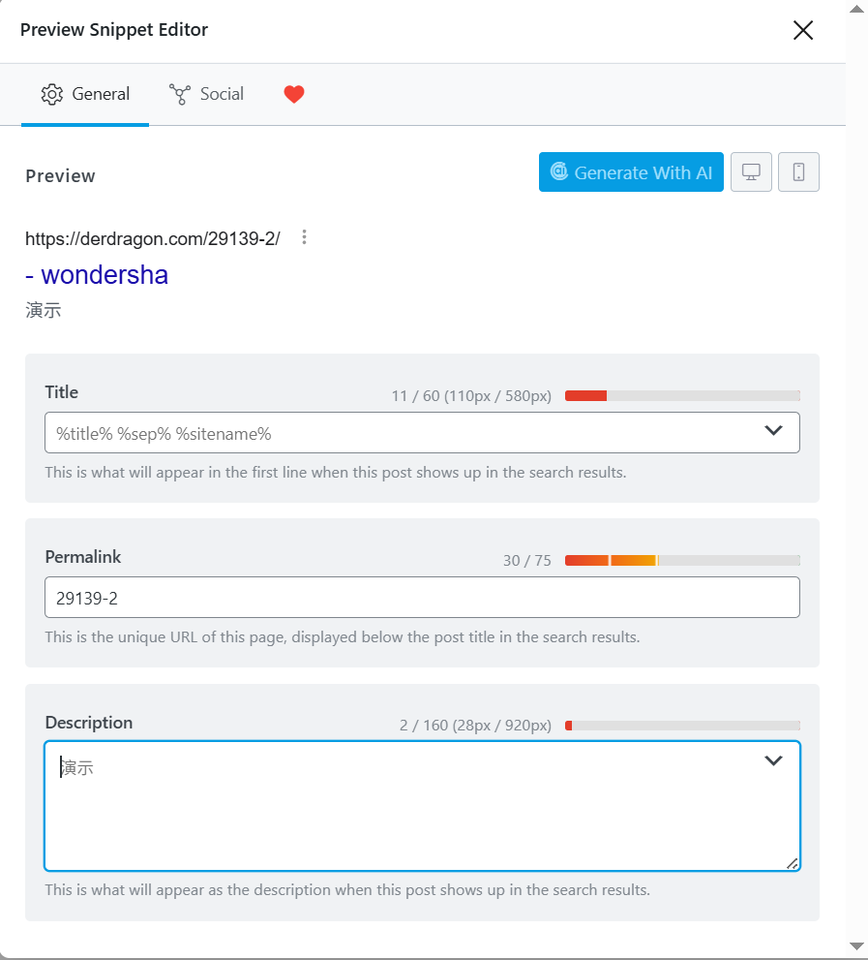Expand the Description variables dropdown arrow
The width and height of the screenshot is (868, 960).
click(x=773, y=761)
